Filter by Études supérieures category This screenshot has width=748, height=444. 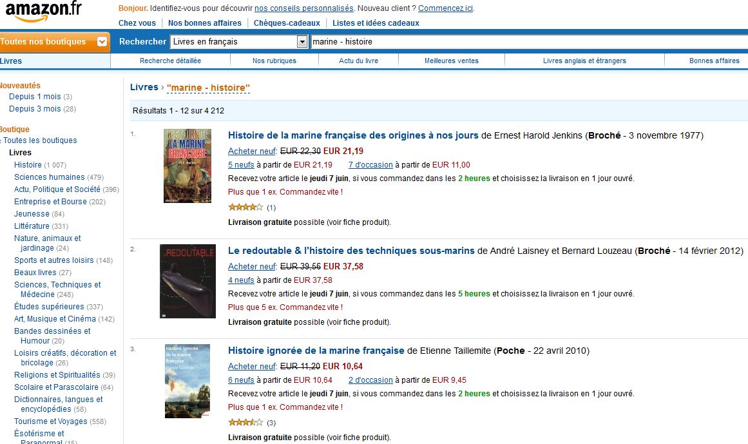pyautogui.click(x=49, y=306)
